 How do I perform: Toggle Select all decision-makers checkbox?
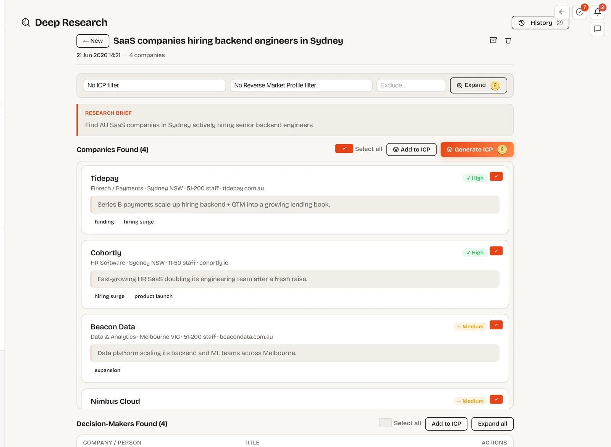(x=385, y=423)
